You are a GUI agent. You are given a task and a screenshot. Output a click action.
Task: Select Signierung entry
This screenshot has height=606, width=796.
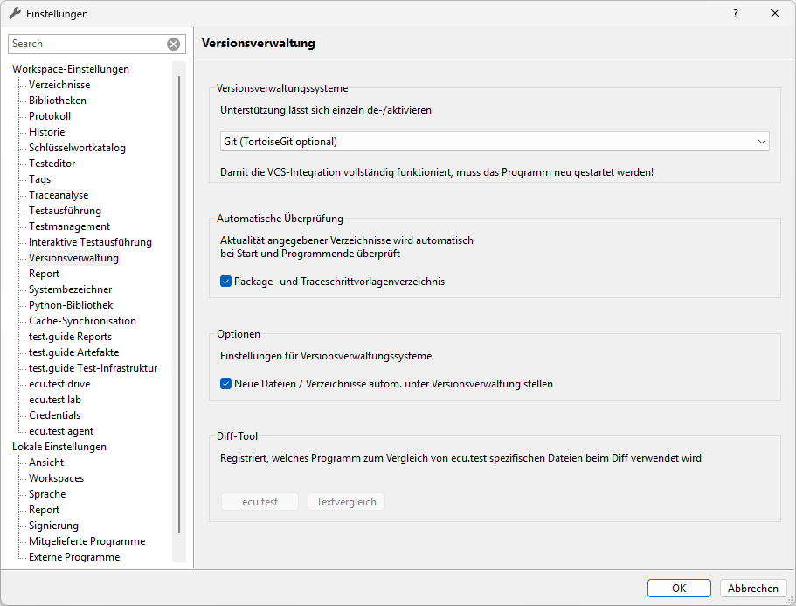53,526
